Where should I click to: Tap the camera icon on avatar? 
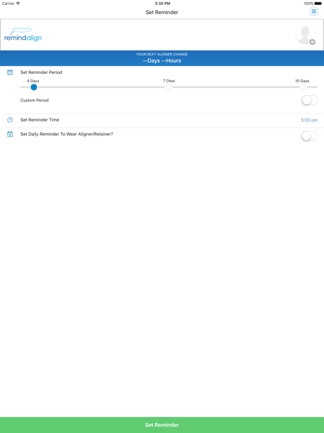pyautogui.click(x=312, y=42)
